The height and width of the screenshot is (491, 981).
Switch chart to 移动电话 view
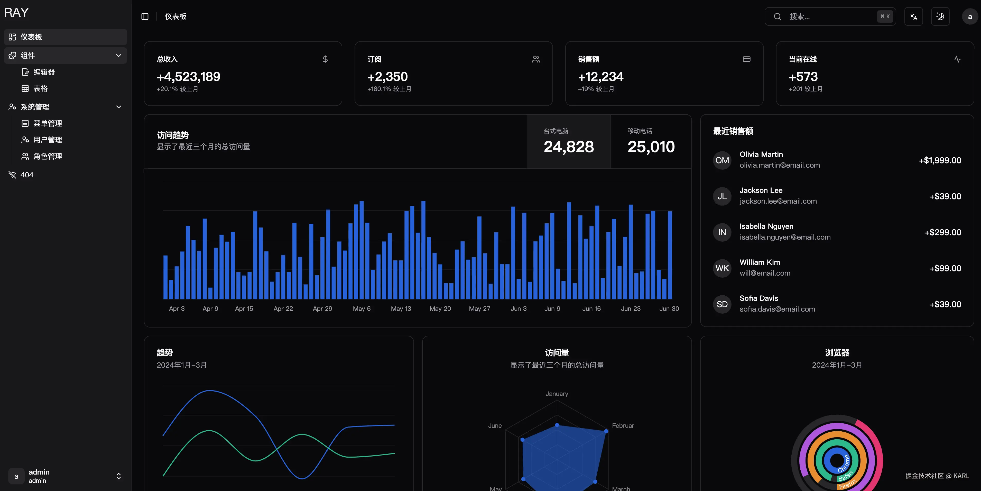click(x=651, y=141)
